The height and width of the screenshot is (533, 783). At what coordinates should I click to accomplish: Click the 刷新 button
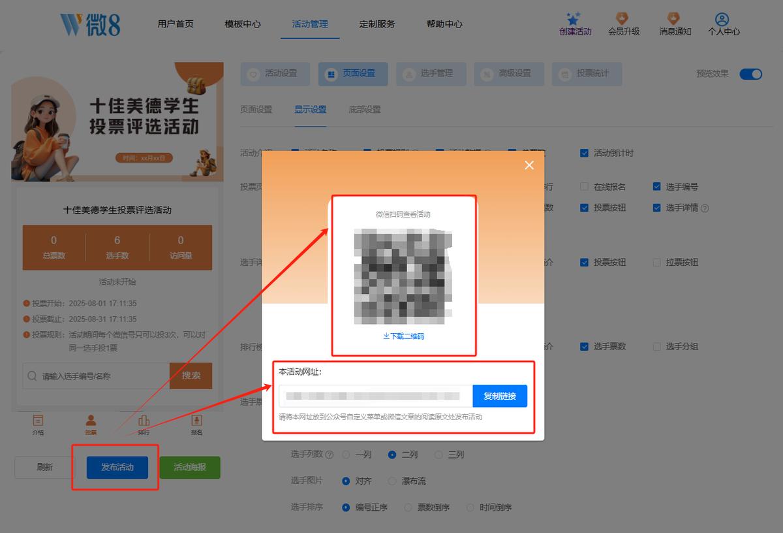(x=45, y=468)
